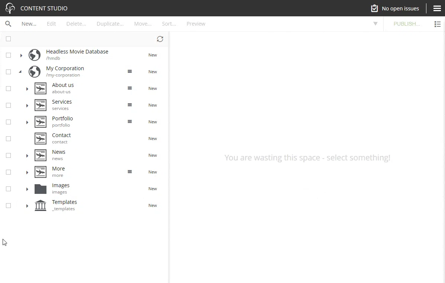The image size is (445, 283).
Task: Select the Contact title text
Action: click(x=61, y=135)
